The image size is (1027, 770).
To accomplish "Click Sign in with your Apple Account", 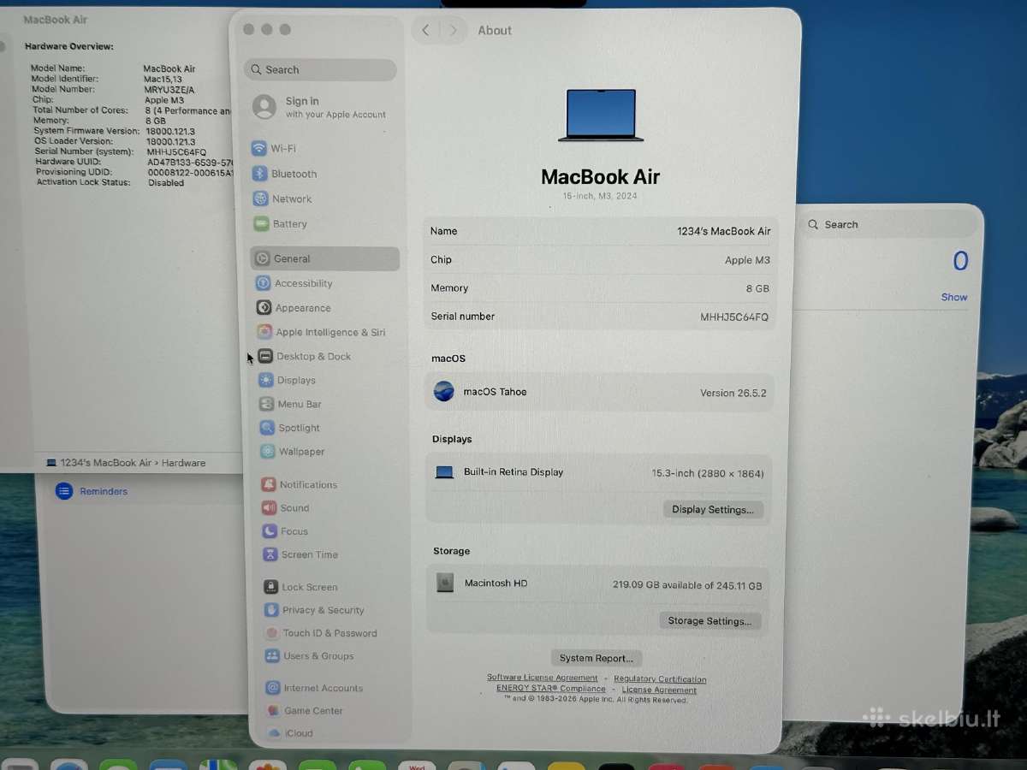I will coord(319,107).
